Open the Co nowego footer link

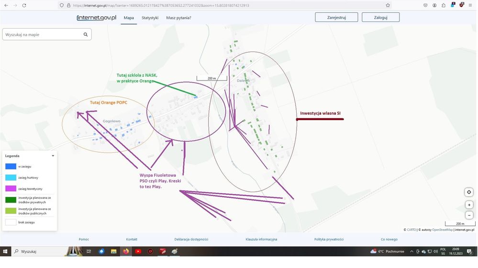click(389, 239)
